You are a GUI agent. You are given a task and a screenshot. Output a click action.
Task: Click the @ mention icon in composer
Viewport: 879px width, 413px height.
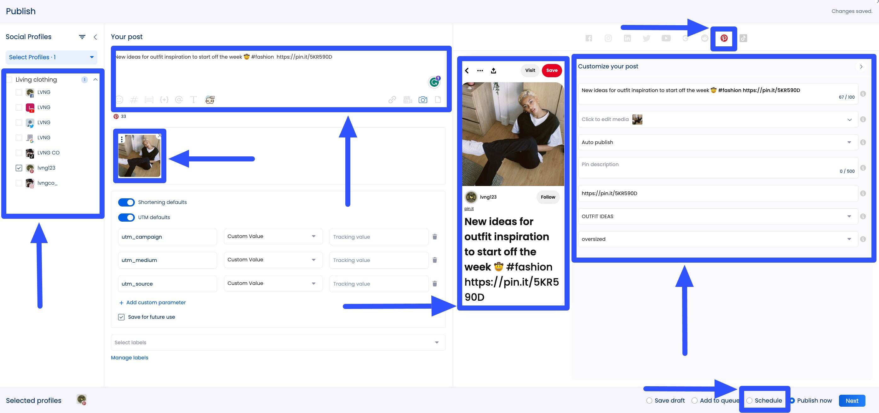(x=179, y=100)
